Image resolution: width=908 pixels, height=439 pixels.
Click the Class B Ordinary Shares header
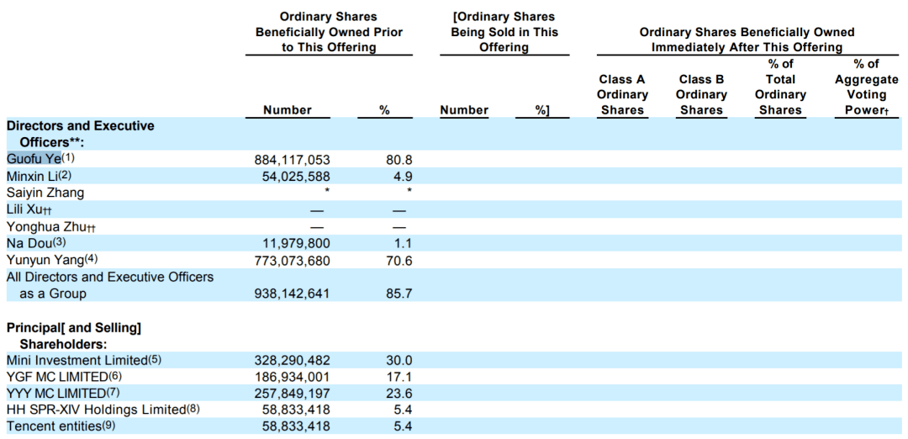point(702,94)
